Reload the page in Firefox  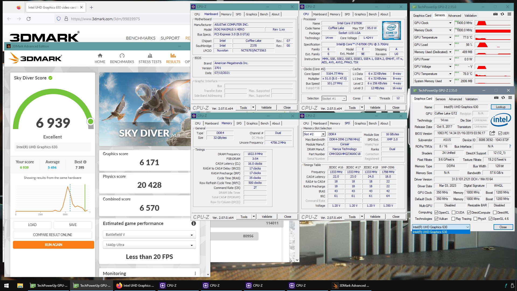click(x=29, y=19)
